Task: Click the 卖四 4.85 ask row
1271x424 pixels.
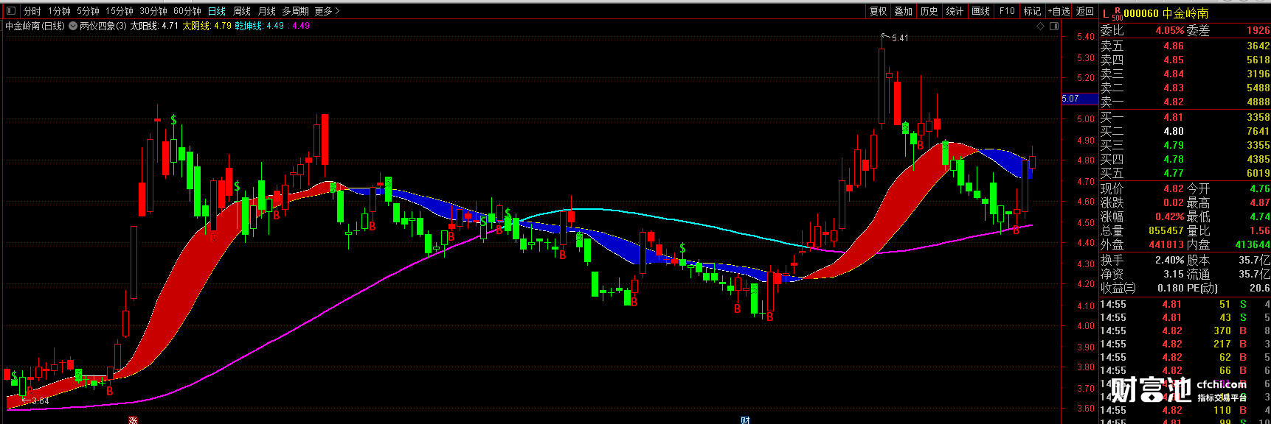Action: click(x=1185, y=60)
